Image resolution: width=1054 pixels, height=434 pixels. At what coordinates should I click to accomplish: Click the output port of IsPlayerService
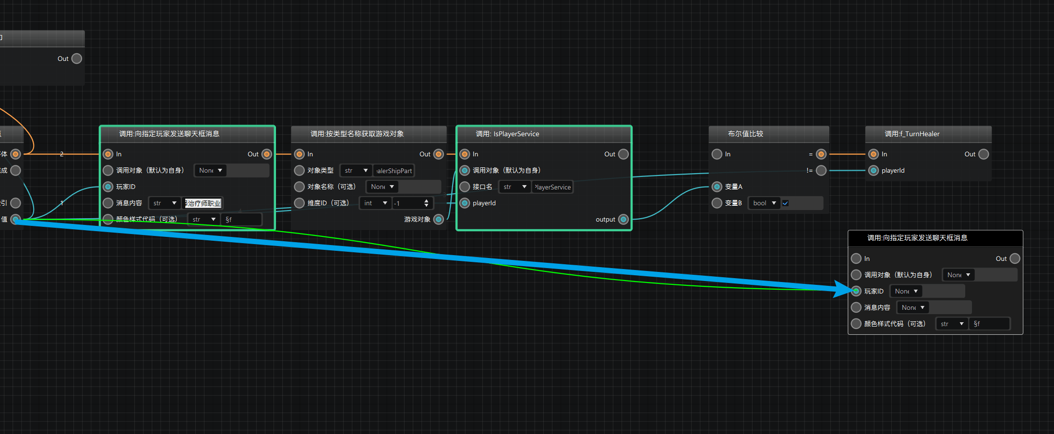click(x=623, y=219)
